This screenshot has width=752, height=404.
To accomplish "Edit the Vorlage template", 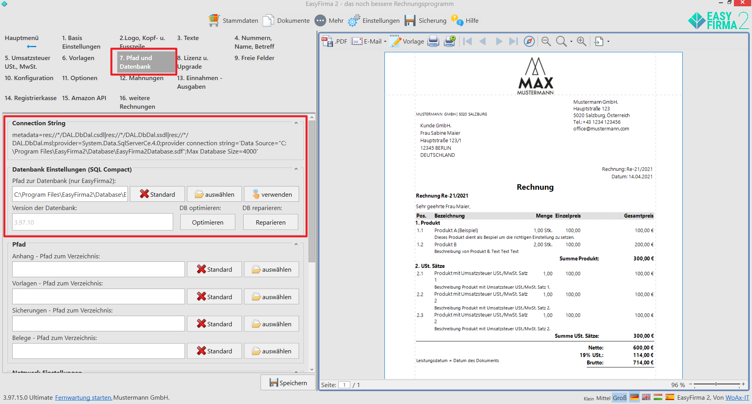I will 407,41.
